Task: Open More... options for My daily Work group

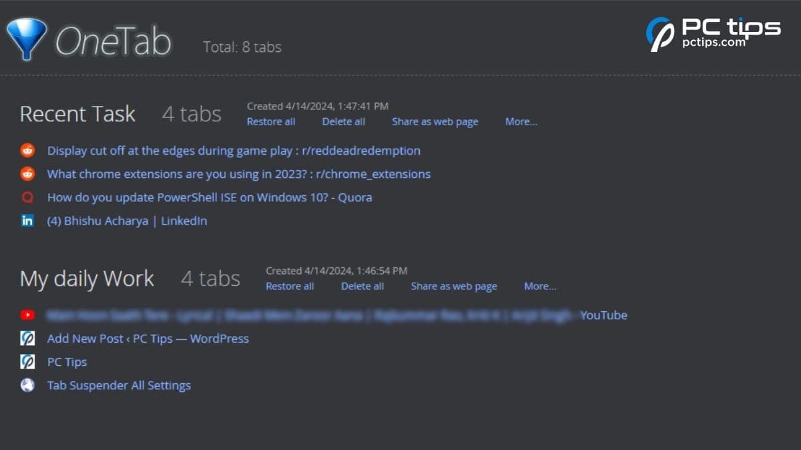Action: coord(539,285)
